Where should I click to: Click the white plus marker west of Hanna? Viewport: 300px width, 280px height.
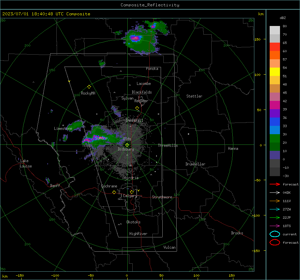click(x=188, y=134)
